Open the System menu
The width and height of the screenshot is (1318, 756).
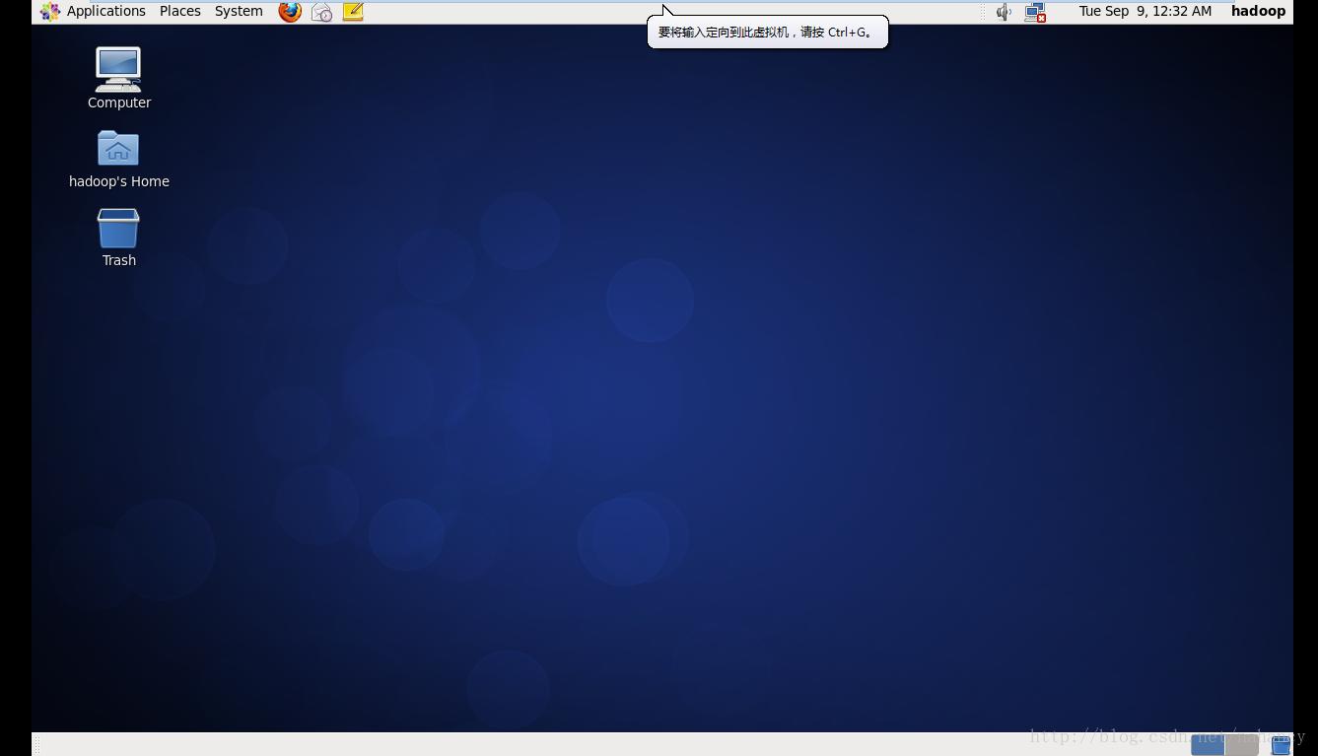coord(238,11)
